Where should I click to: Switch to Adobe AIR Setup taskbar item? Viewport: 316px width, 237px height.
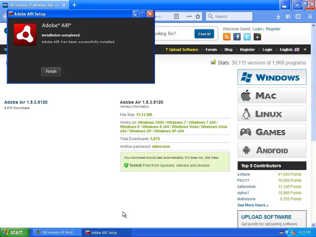pos(107,233)
